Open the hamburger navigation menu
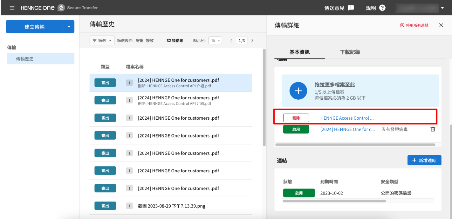452x219 pixels. (x=12, y=8)
